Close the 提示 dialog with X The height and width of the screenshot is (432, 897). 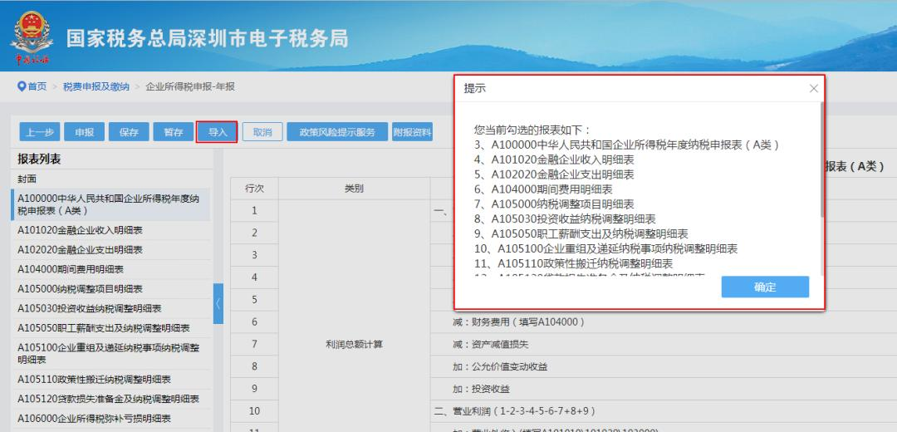(813, 89)
